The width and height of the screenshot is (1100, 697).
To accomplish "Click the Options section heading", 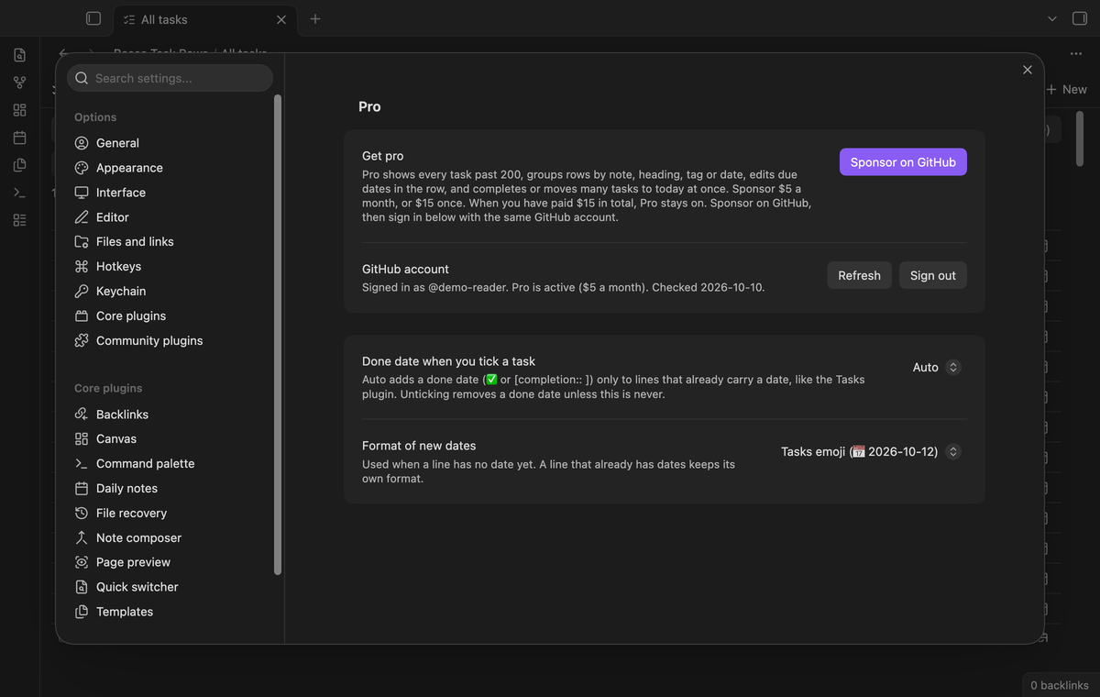I will click(95, 117).
